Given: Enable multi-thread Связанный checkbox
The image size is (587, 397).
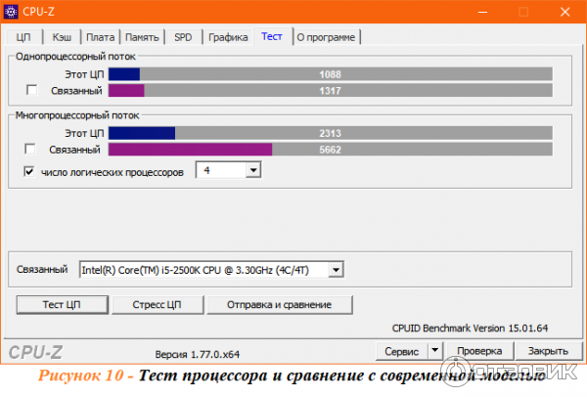Looking at the screenshot, I should click(31, 149).
